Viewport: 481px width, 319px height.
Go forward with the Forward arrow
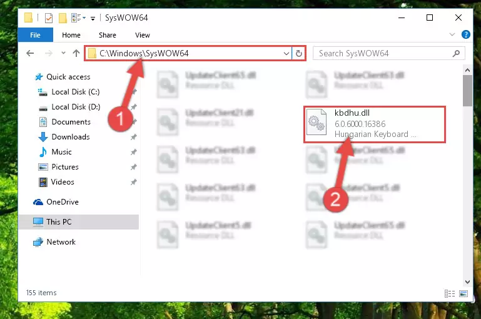(48, 53)
